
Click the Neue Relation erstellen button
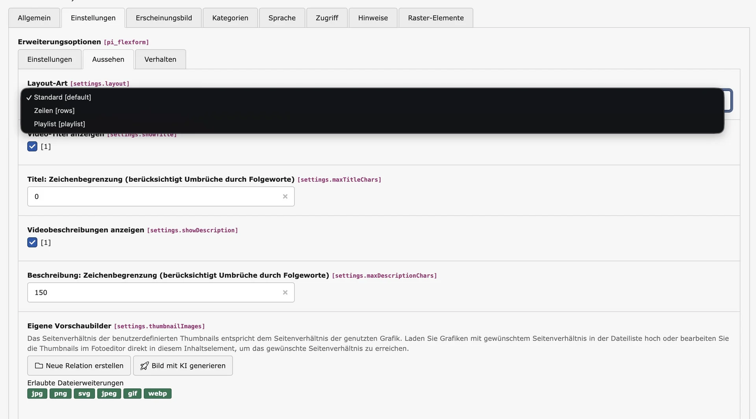(x=79, y=365)
